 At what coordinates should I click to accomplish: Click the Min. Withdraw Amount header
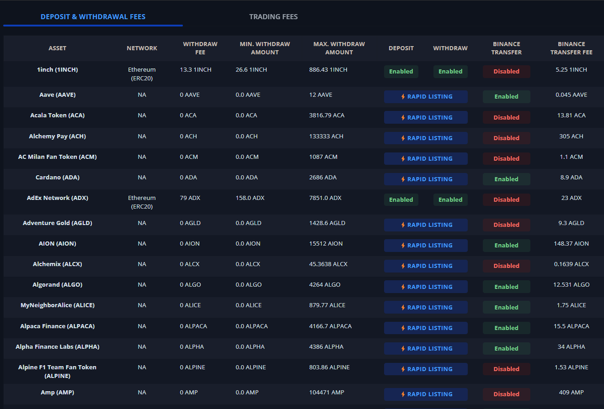tap(265, 48)
